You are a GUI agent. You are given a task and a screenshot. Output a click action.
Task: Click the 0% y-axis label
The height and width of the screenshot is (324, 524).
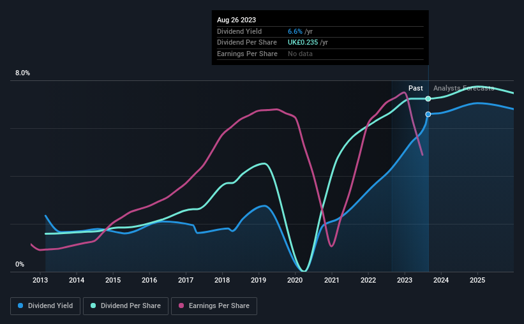20,264
